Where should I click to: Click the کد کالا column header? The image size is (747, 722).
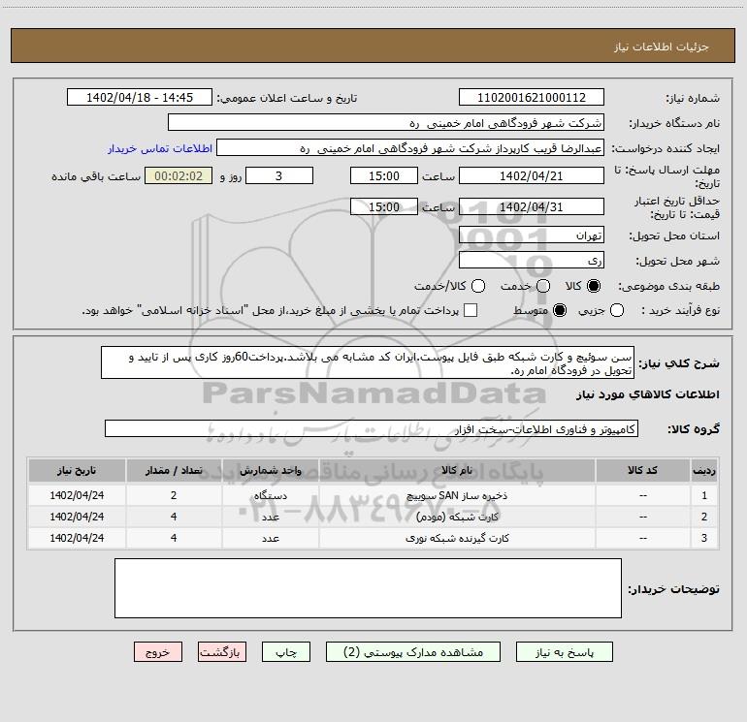coord(642,470)
